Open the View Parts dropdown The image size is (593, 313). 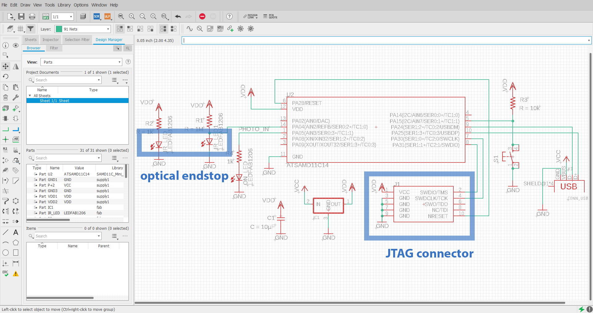[82, 62]
